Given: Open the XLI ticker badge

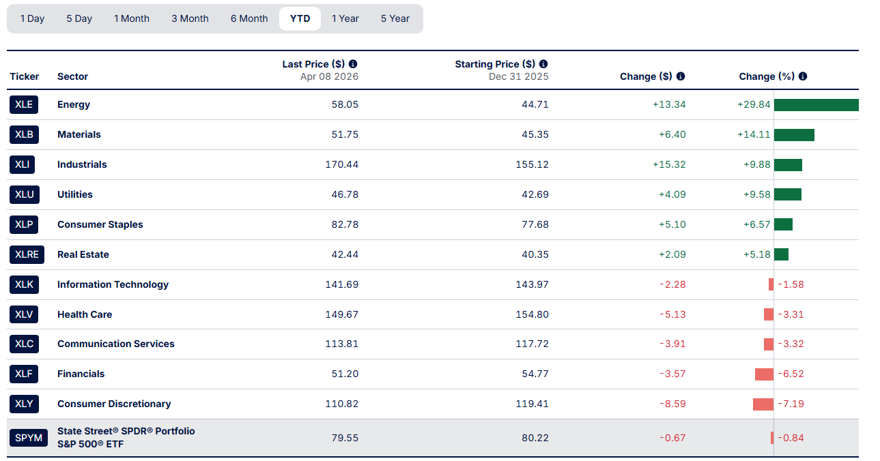Looking at the screenshot, I should click(22, 164).
